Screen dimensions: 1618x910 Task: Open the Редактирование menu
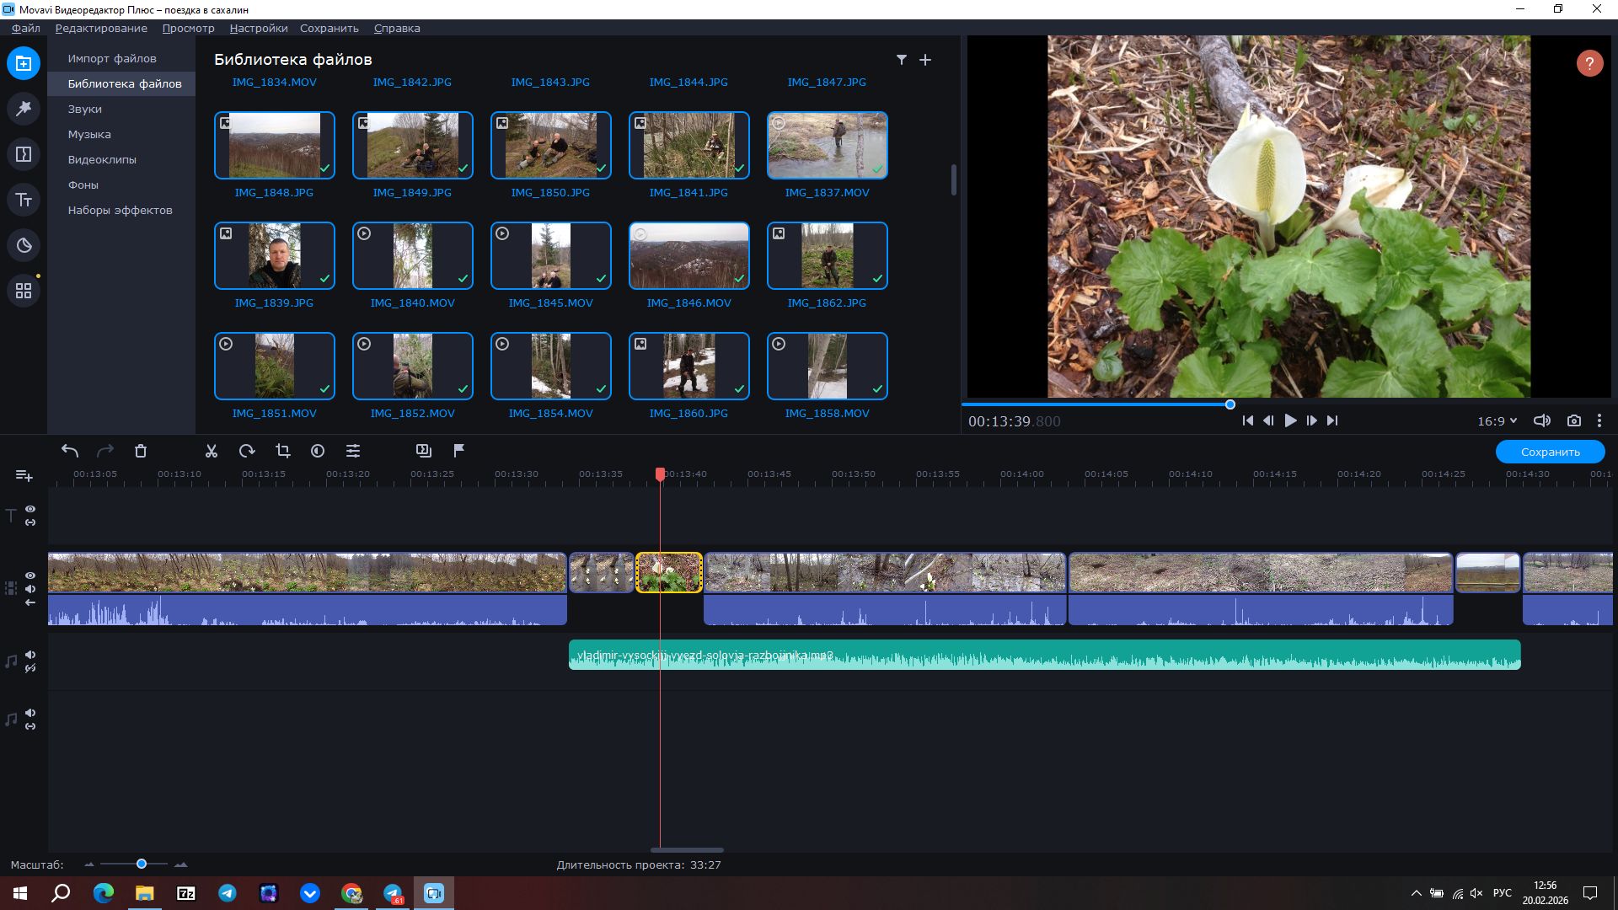pos(101,28)
